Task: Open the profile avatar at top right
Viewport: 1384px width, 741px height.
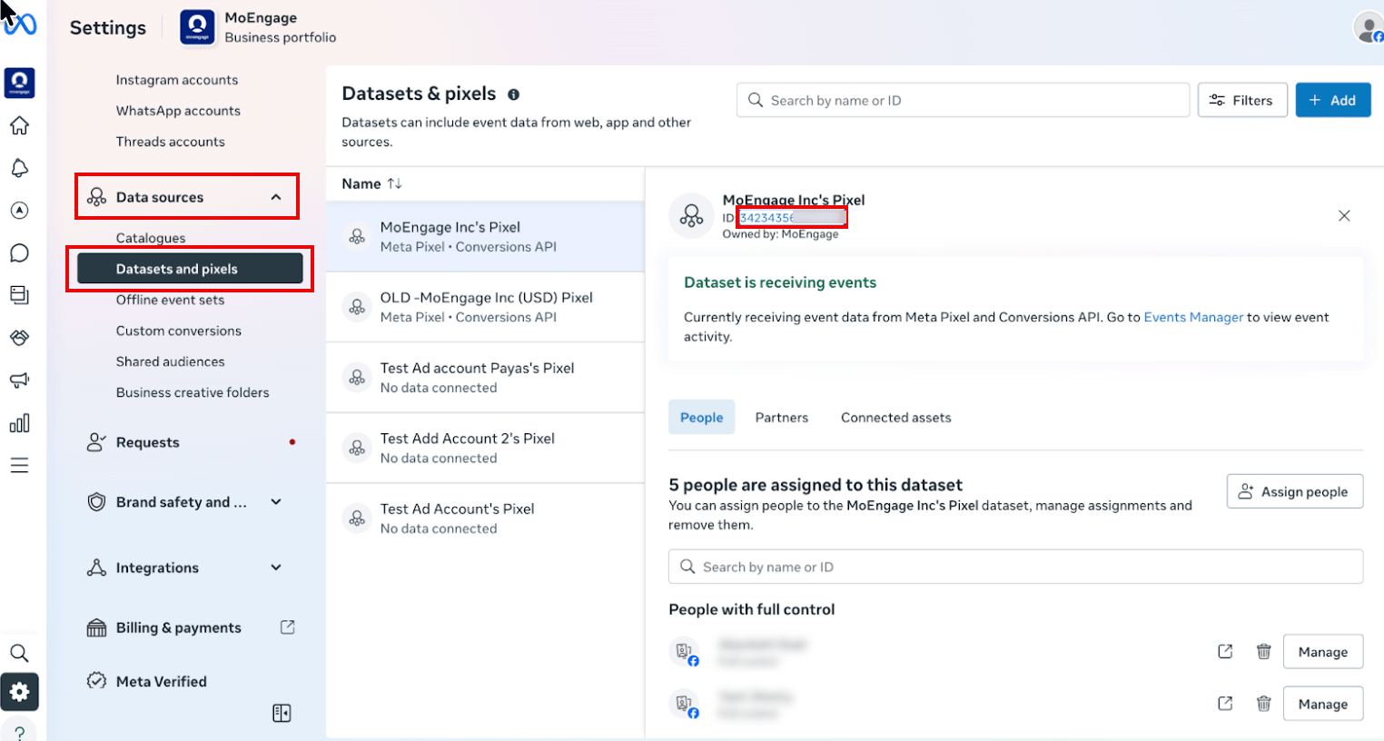Action: point(1369,27)
